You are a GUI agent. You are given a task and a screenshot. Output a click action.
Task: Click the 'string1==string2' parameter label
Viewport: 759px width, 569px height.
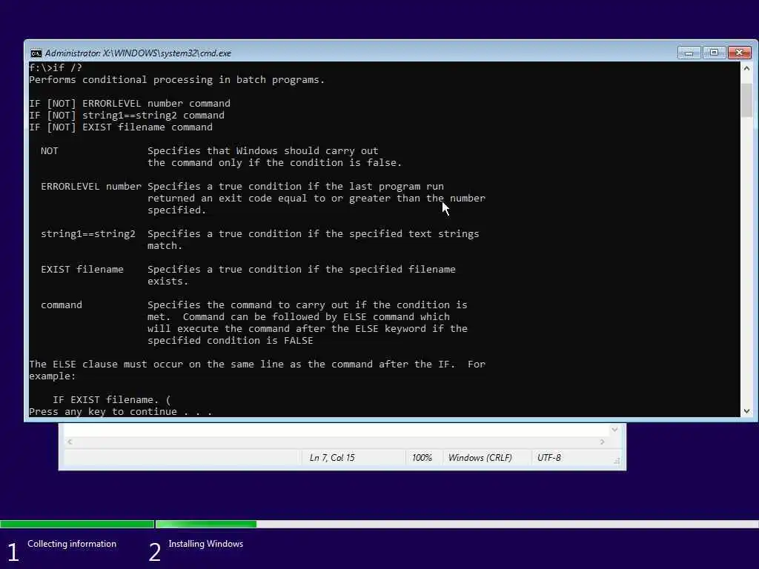[88, 234]
